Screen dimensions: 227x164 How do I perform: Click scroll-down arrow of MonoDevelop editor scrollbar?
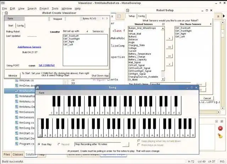tap(223, 108)
